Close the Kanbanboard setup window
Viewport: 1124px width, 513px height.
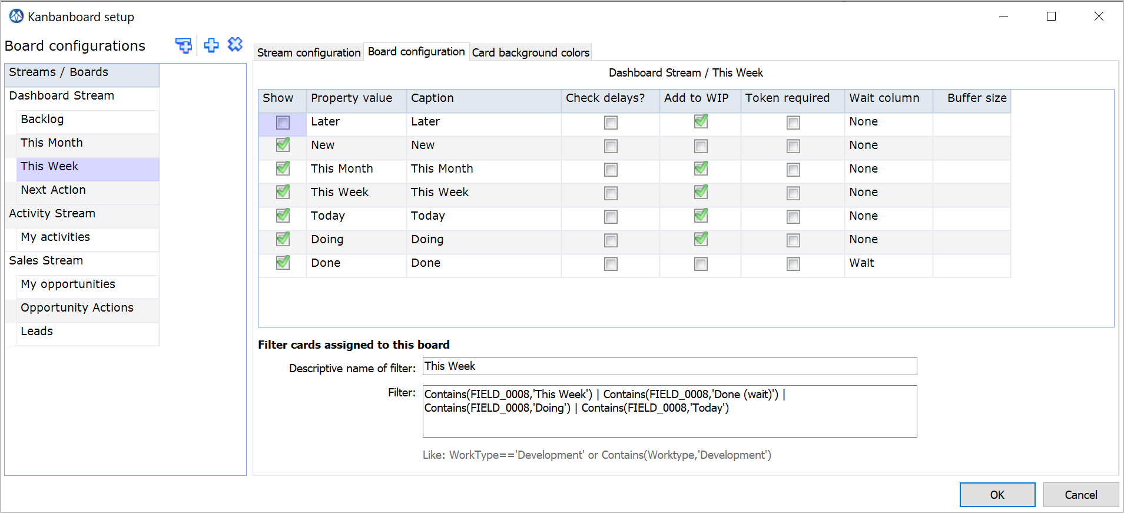coord(1099,16)
